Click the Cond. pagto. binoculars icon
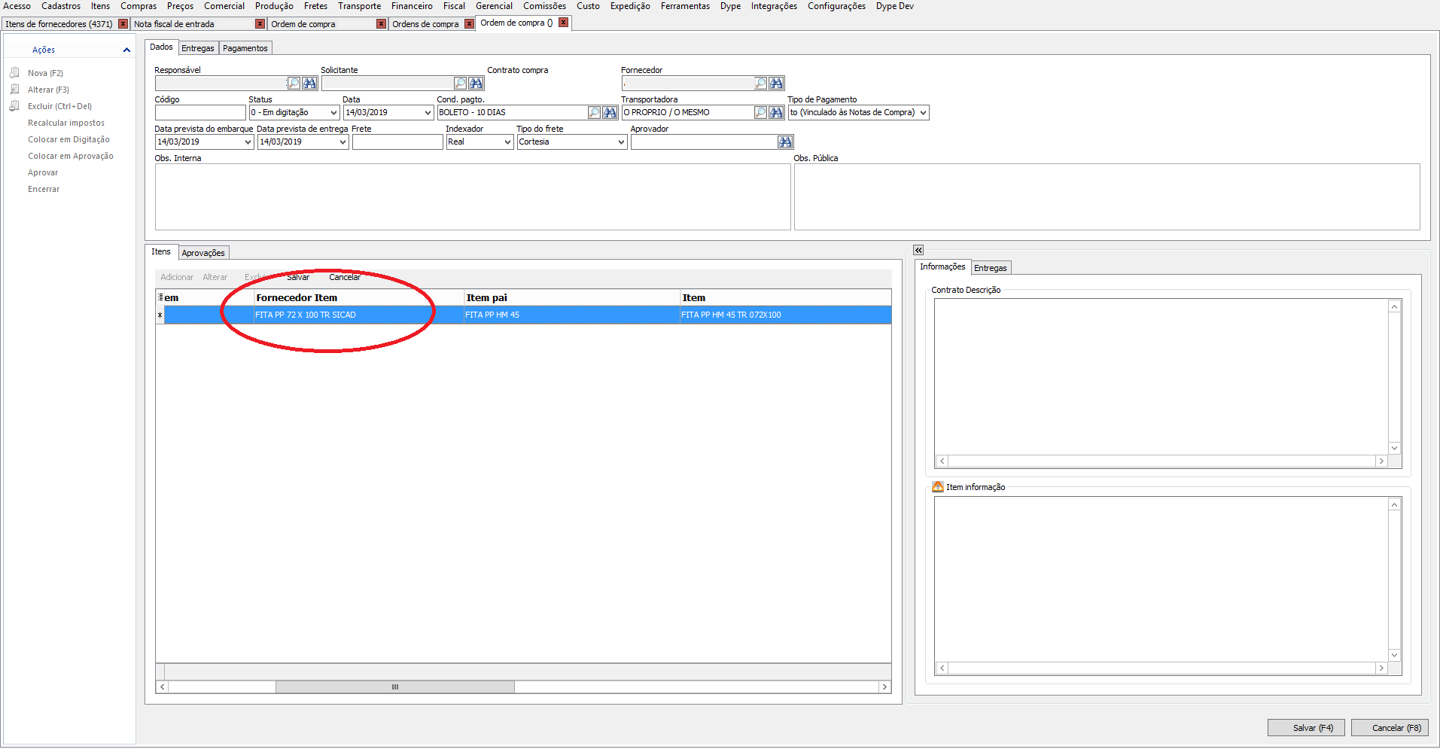Viewport: 1440px width, 749px height. pyautogui.click(x=610, y=112)
